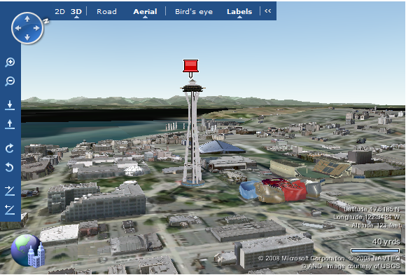Raise altitude with the up arrow icon
Screen dimensions: 406x275
coord(10,124)
